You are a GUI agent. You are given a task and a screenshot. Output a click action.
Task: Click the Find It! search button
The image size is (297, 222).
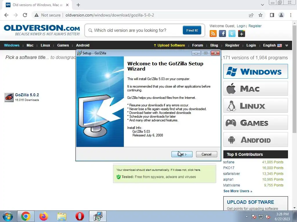(192, 30)
